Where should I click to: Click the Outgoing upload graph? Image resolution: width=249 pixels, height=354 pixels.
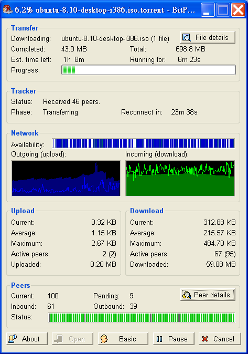[x=66, y=179]
